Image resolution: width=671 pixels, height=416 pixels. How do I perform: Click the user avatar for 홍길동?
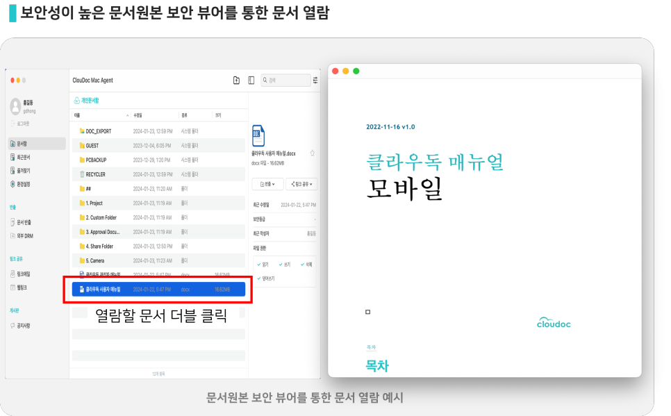[x=15, y=106]
